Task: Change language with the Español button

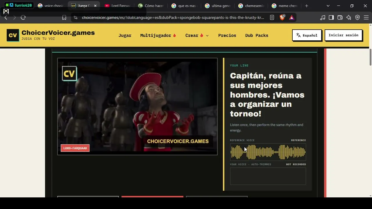Action: click(x=307, y=35)
